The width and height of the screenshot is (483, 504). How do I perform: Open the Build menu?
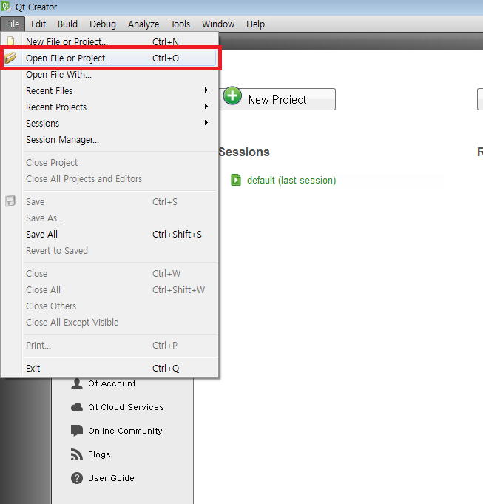pos(68,24)
